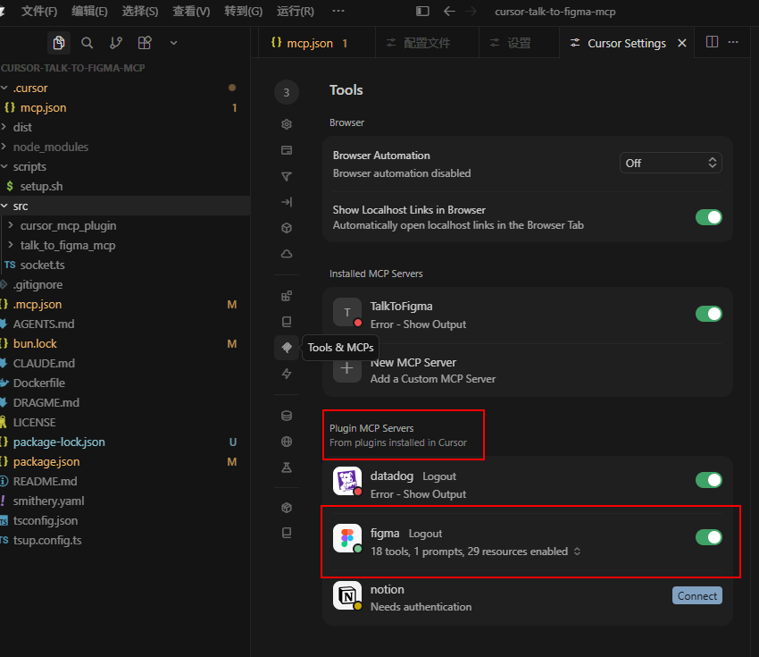Open the 转到(G) menu
759x657 pixels.
coord(243,11)
